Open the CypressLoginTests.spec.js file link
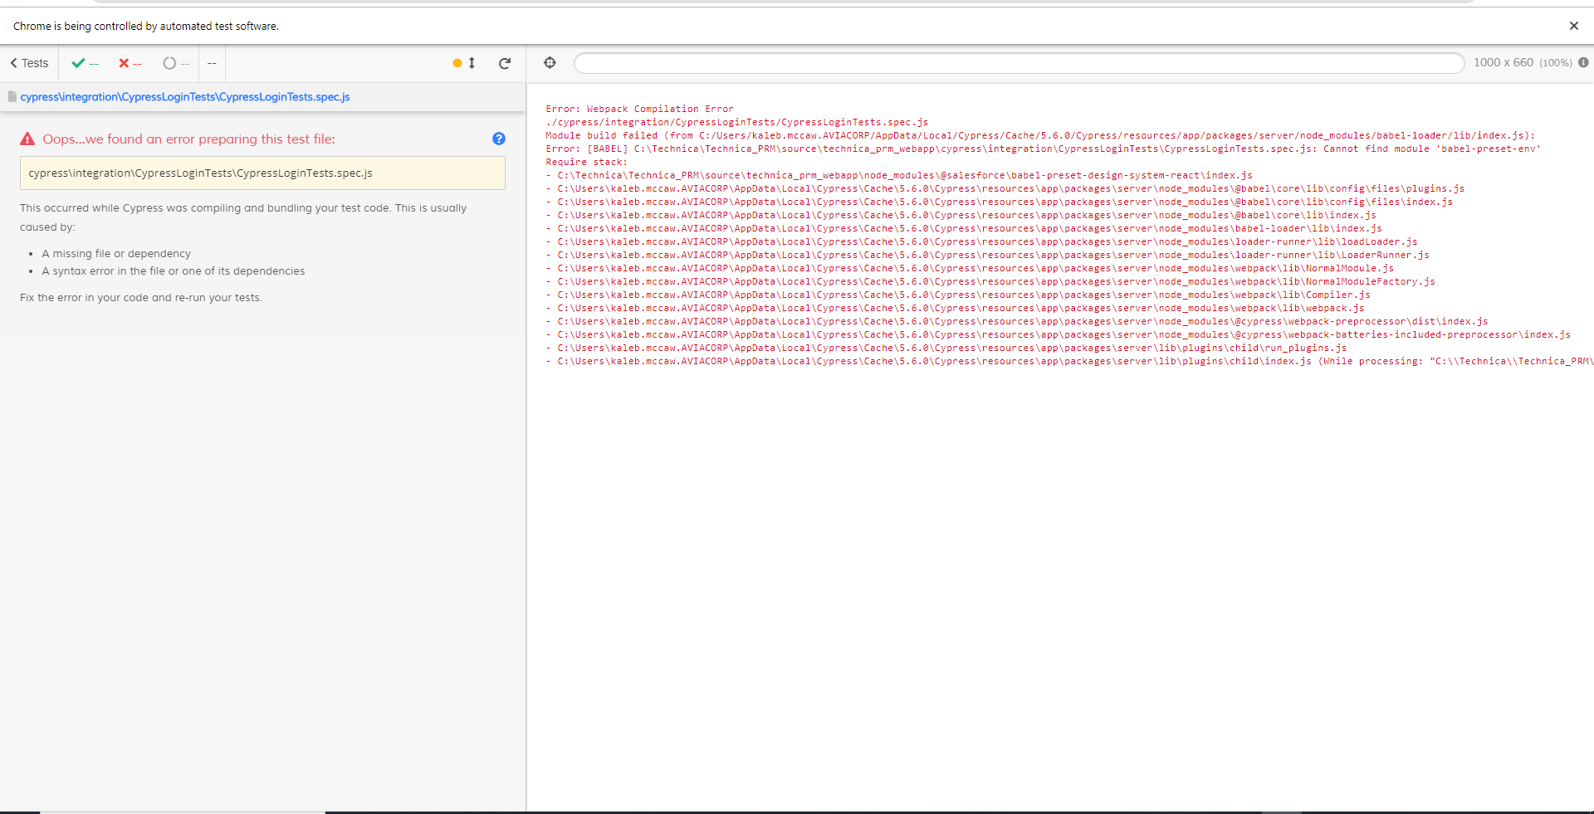This screenshot has height=814, width=1594. (185, 97)
